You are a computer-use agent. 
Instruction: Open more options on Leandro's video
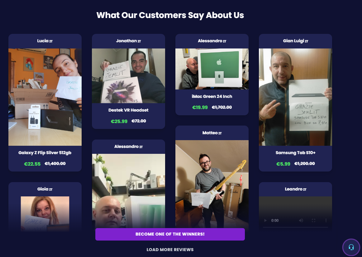(x=326, y=220)
